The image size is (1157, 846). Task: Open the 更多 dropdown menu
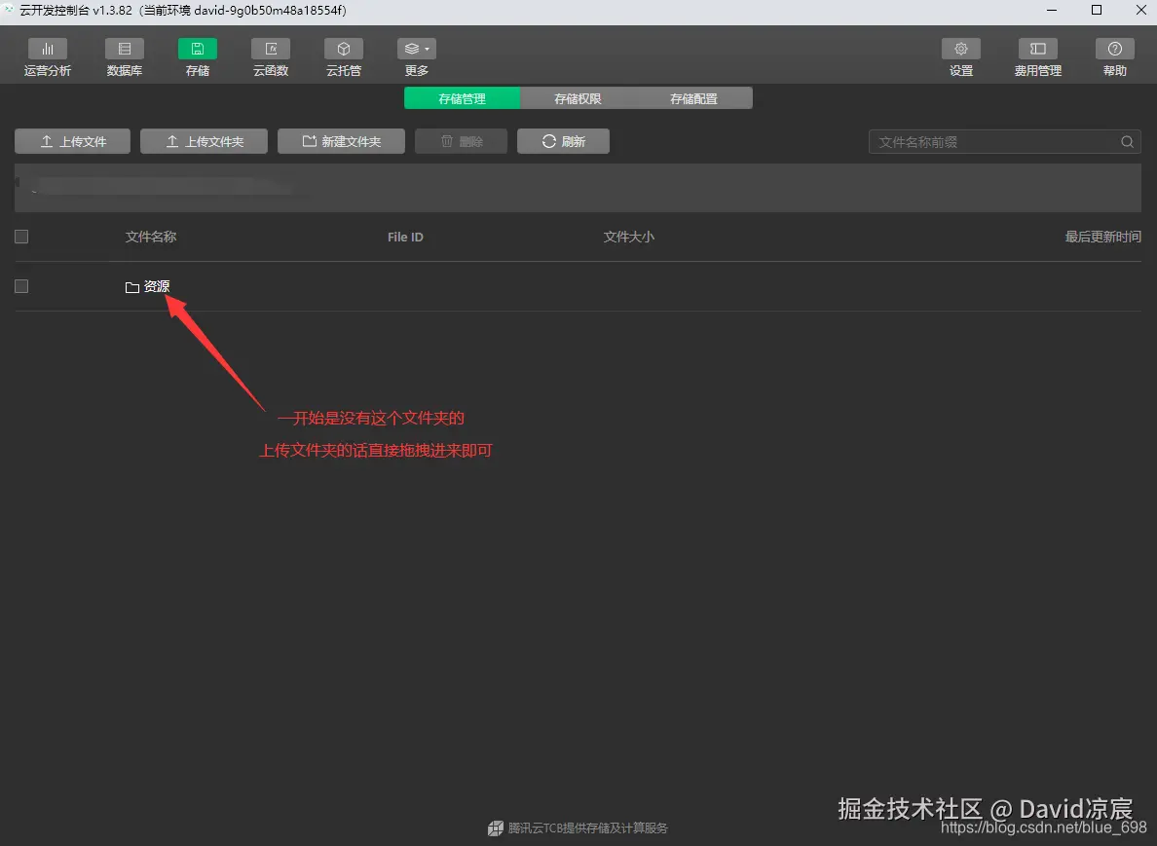[416, 55]
